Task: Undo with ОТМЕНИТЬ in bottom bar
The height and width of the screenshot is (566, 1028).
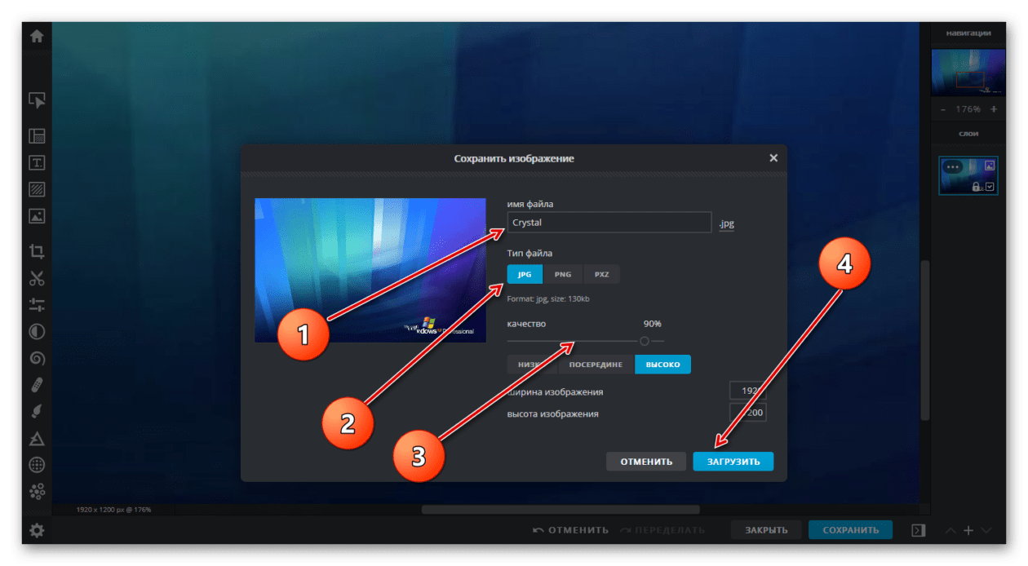Action: (570, 530)
